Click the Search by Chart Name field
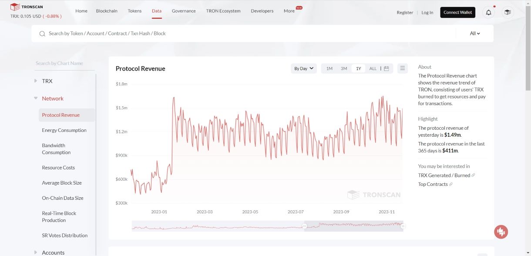The height and width of the screenshot is (256, 531). tap(64, 63)
